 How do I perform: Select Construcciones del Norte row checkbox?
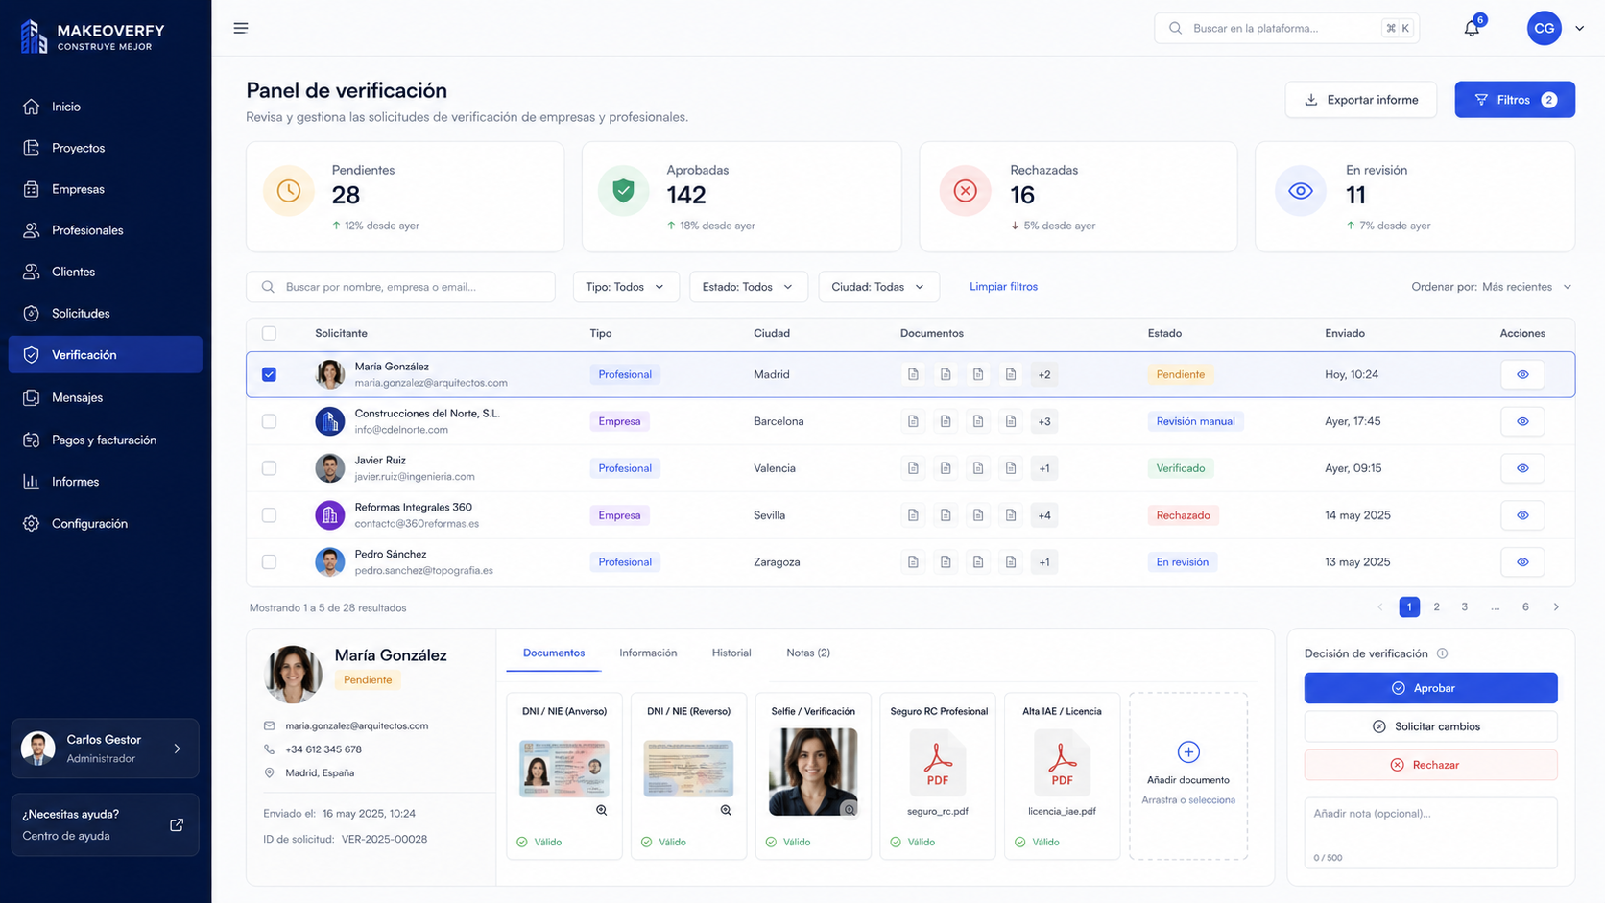(269, 421)
